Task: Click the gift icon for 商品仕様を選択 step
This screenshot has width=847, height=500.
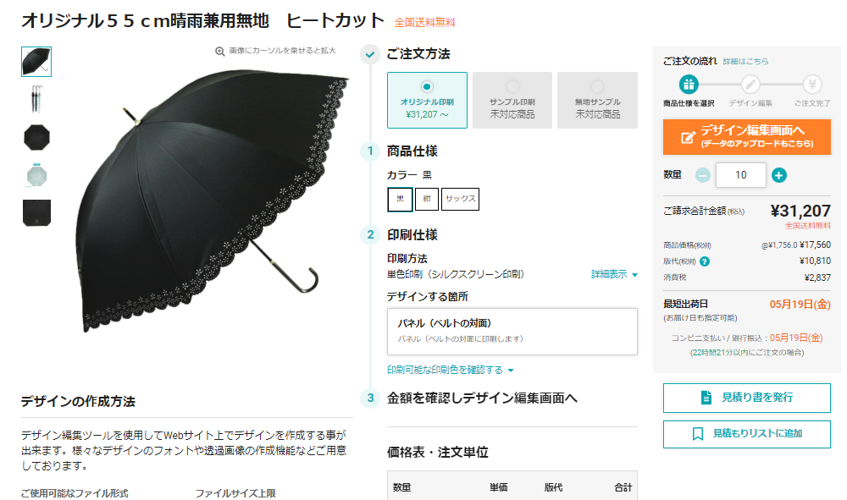Action: pos(689,85)
